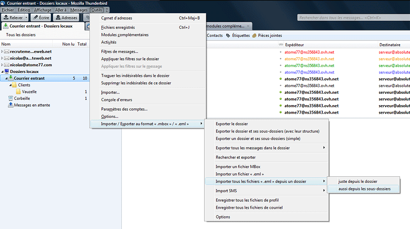This screenshot has width=410, height=229.
Task: Choose Supprimer les indésirables de ce dossier
Action: pyautogui.click(x=148, y=83)
